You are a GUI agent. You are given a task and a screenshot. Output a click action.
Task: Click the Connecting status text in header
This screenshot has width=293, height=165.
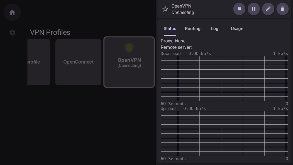[183, 13]
